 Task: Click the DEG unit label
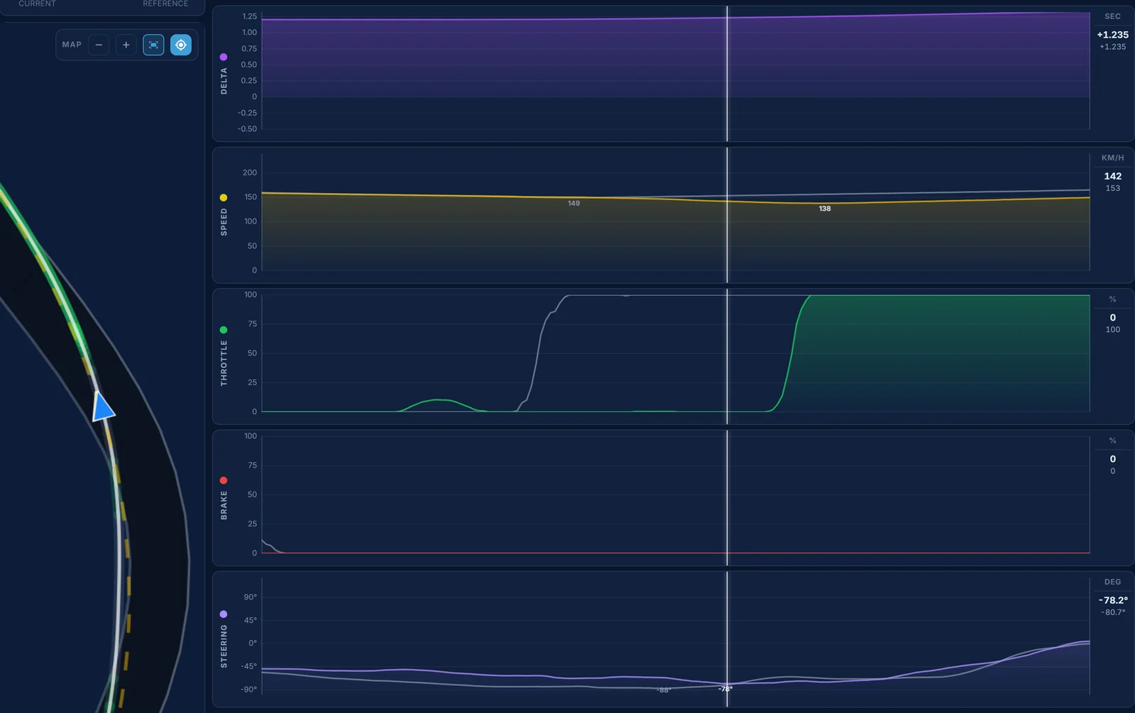coord(1112,582)
